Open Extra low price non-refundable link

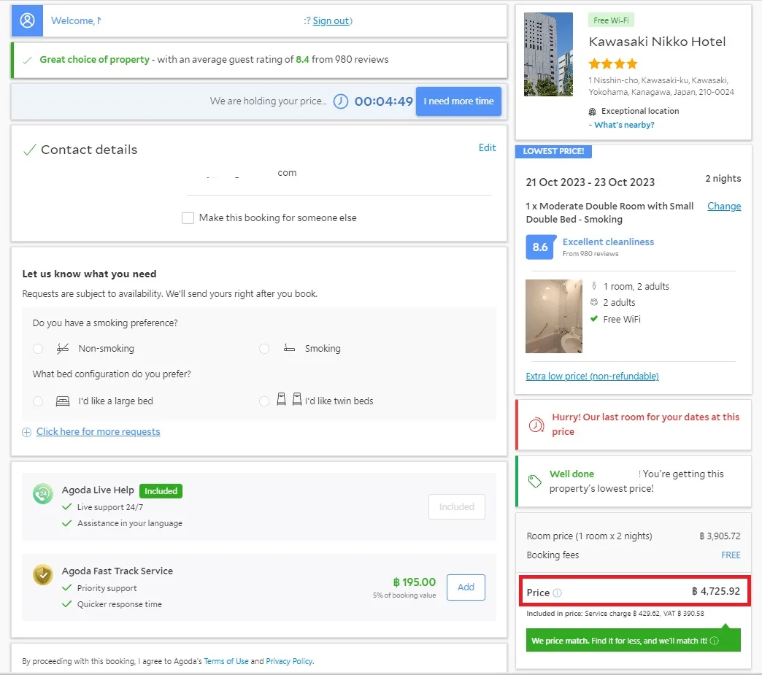click(592, 376)
